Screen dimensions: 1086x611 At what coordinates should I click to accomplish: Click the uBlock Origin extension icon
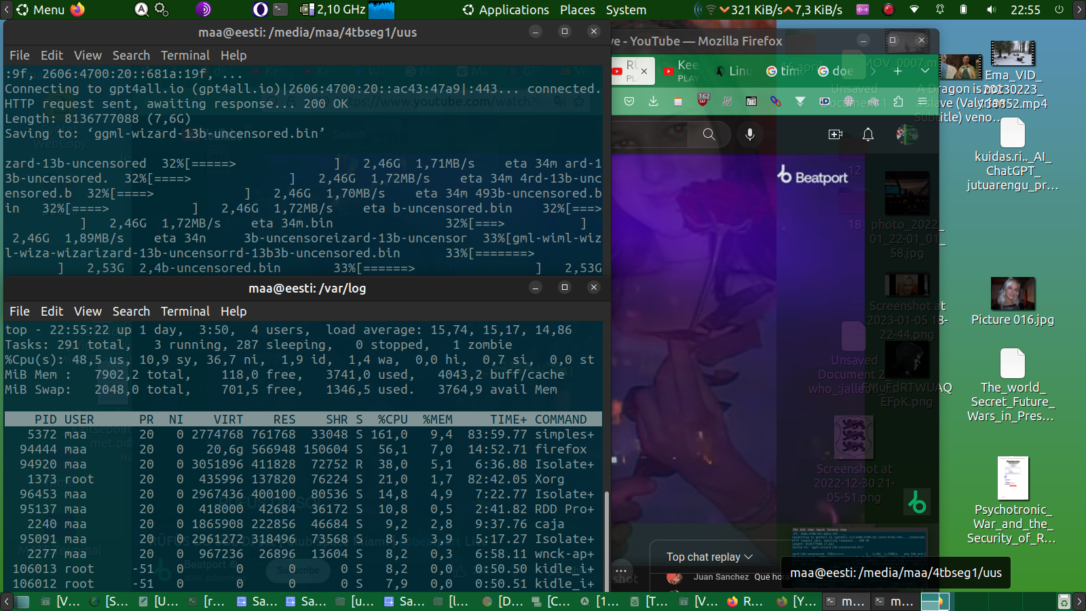(x=703, y=100)
